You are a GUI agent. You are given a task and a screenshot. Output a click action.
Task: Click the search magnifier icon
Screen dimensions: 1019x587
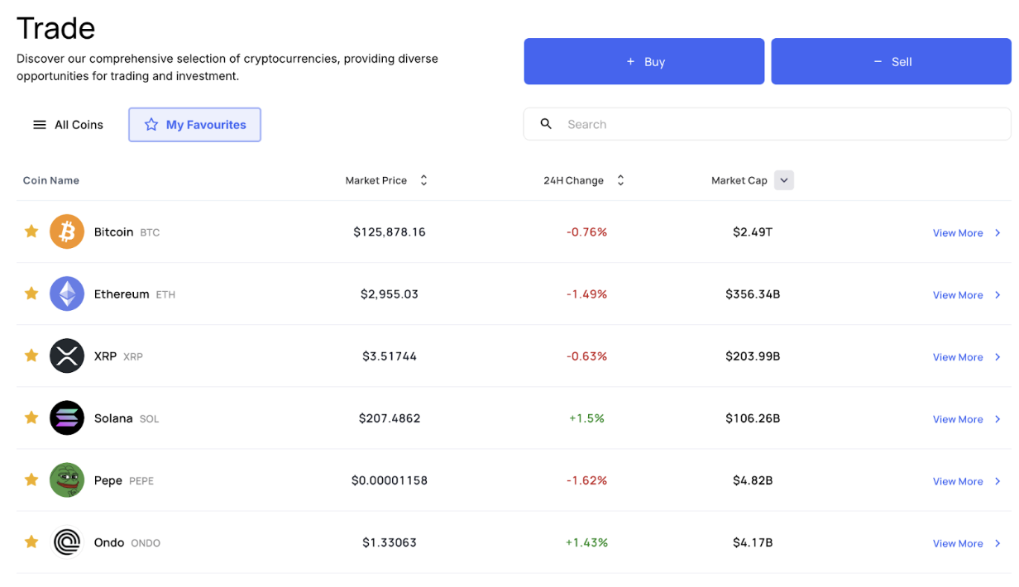pyautogui.click(x=546, y=124)
